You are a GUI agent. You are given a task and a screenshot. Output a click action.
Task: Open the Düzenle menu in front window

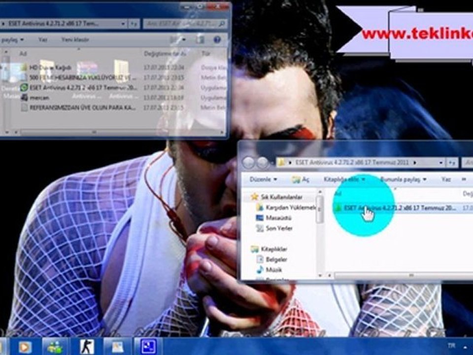263,179
